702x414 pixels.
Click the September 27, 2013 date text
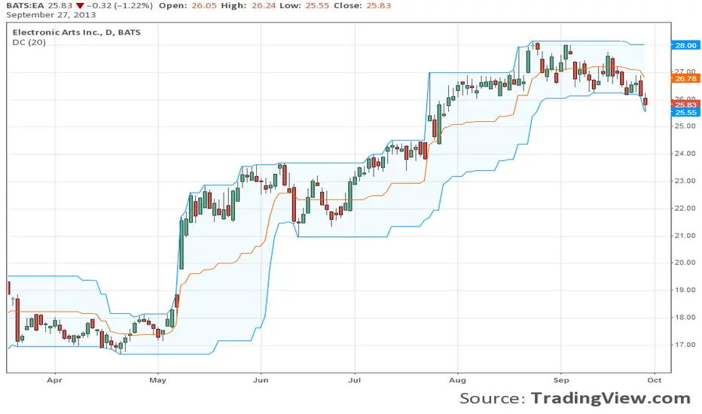pyautogui.click(x=51, y=15)
